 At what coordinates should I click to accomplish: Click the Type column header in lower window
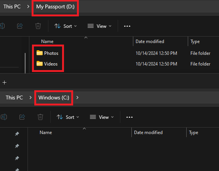tap(193, 133)
